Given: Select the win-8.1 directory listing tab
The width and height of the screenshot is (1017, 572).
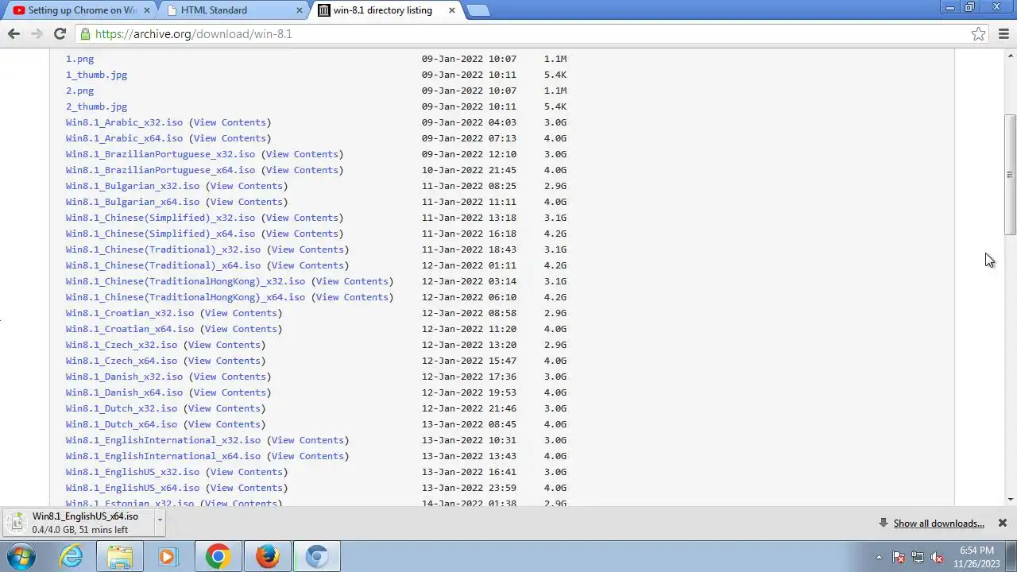Looking at the screenshot, I should (x=383, y=10).
